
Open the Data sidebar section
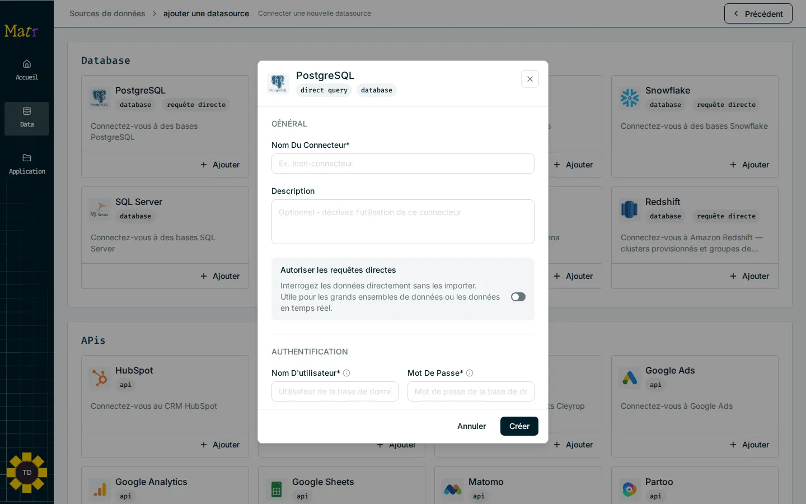pos(27,118)
